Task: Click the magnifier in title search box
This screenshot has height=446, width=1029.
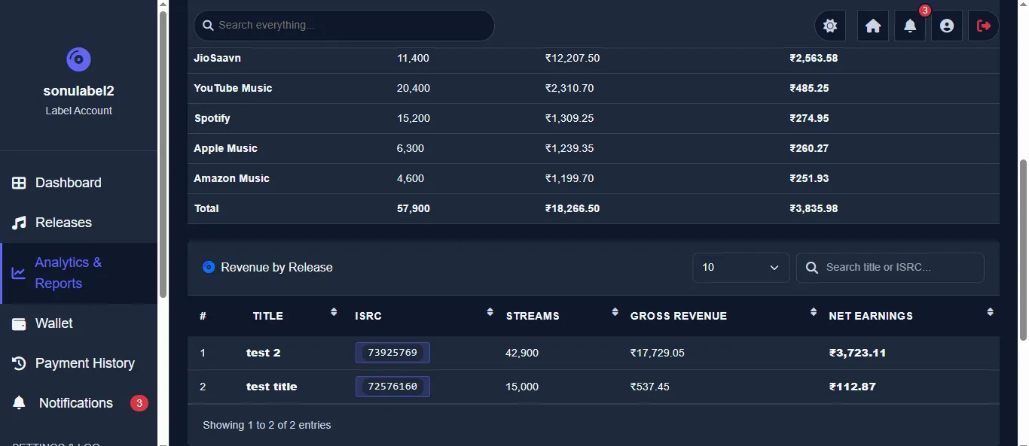Action: tap(812, 268)
